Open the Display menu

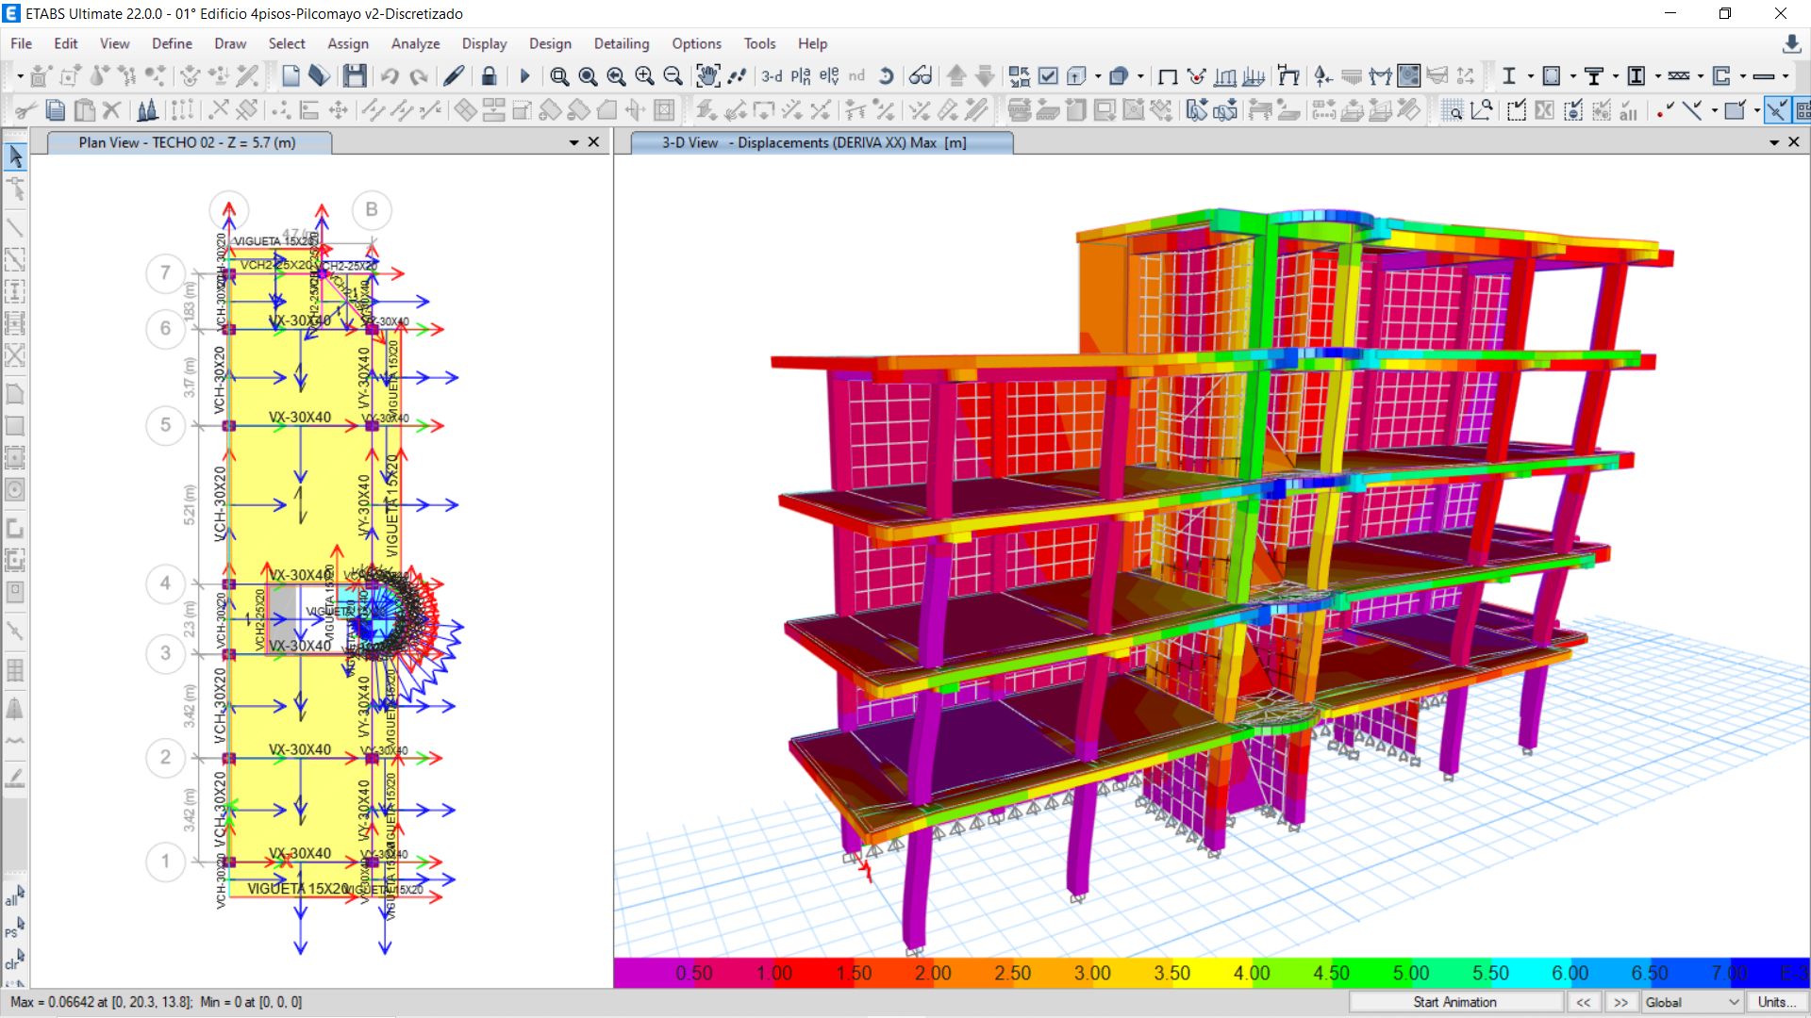click(x=484, y=43)
